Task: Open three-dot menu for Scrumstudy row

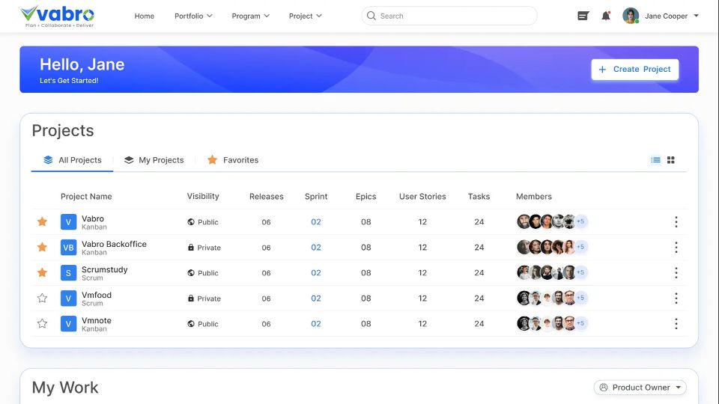Action: (676, 273)
